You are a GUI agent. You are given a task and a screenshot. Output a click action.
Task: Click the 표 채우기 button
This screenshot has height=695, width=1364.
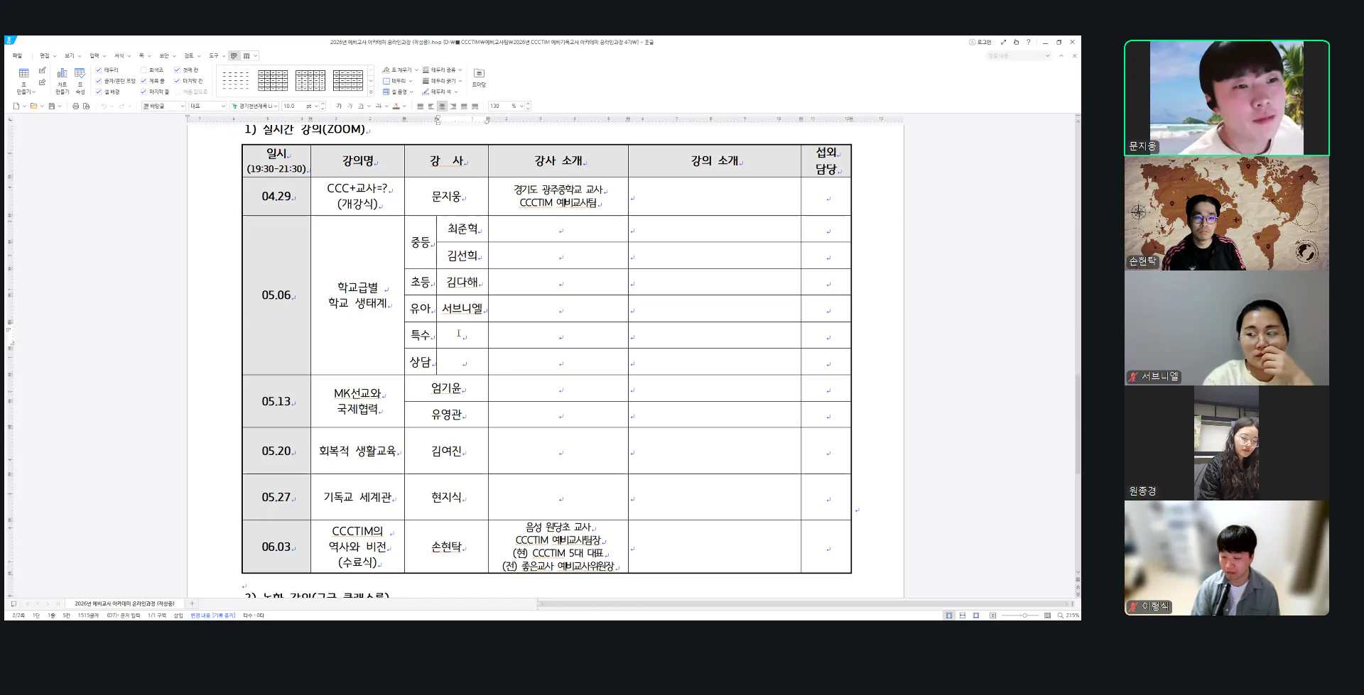(x=400, y=70)
